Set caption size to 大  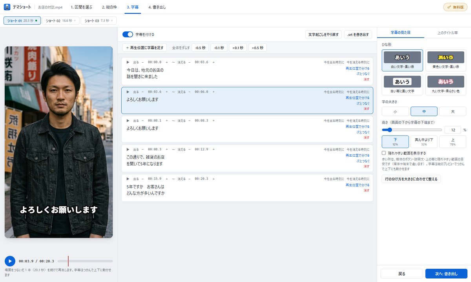453,112
